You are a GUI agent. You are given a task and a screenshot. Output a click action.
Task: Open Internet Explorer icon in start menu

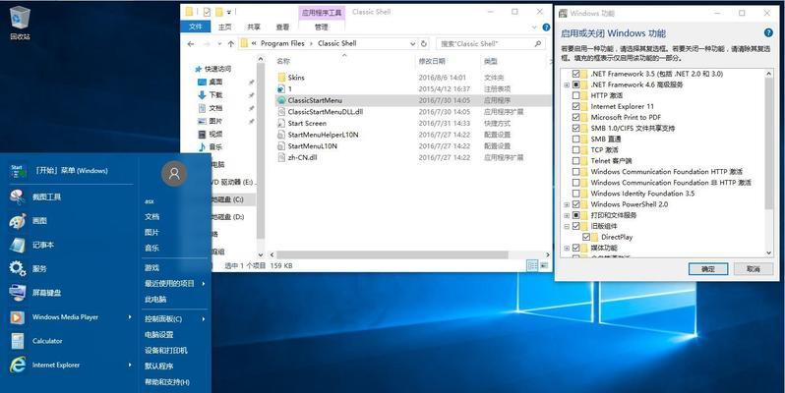[17, 365]
